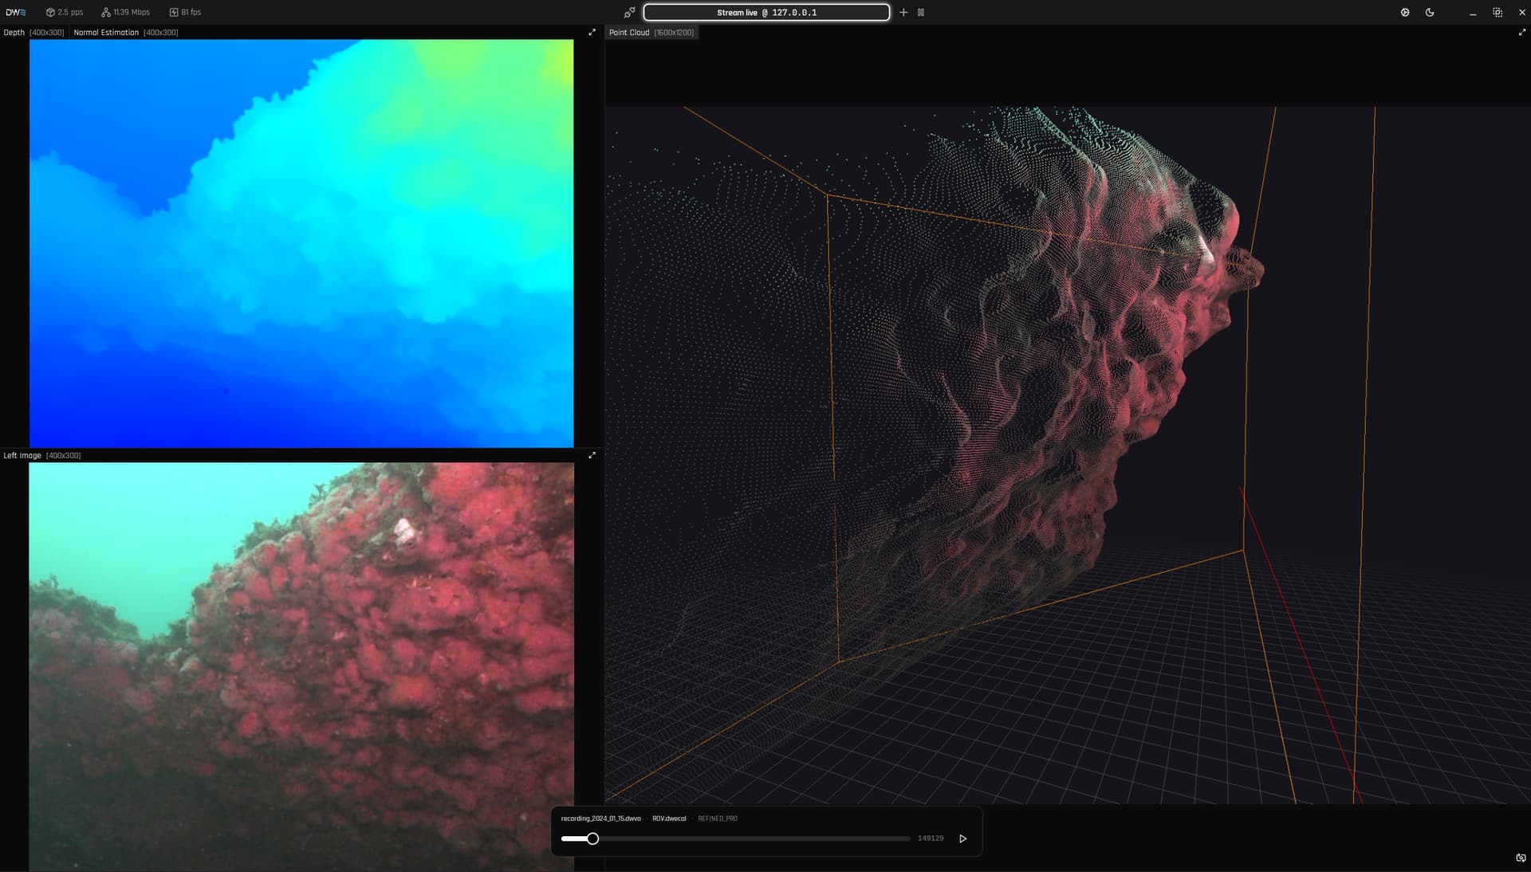Viewport: 1531px width, 872px height.
Task: Expand the Depth panel to fullscreen
Action: [592, 33]
